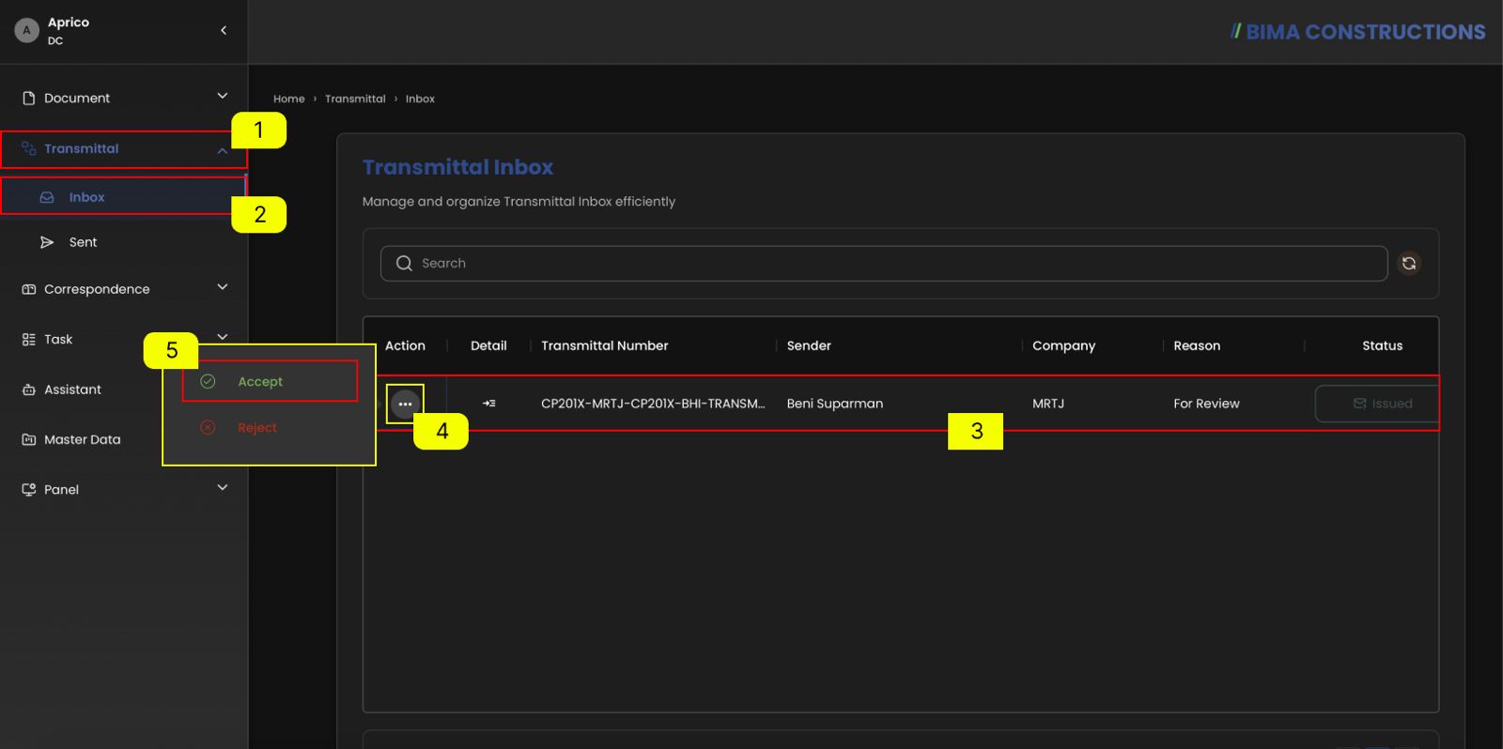Expand the Panel menu chevron

pyautogui.click(x=223, y=487)
